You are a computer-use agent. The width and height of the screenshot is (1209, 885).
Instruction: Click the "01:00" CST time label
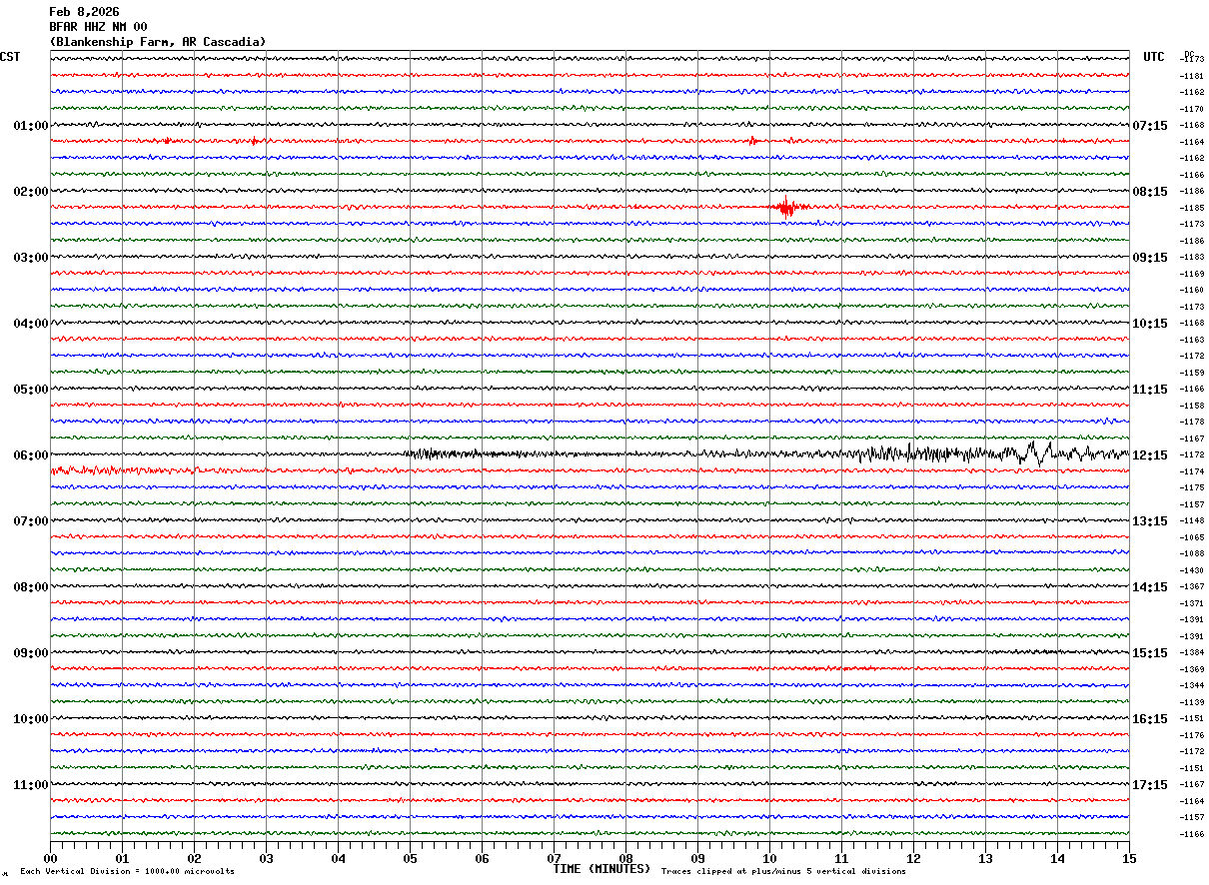pyautogui.click(x=31, y=126)
